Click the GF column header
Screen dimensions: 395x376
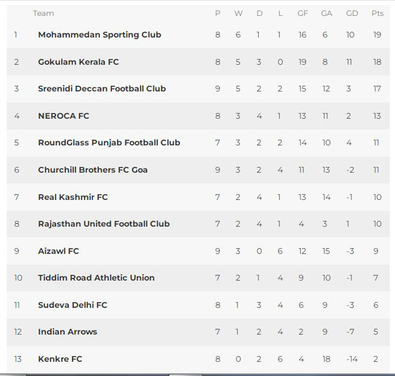coord(302,14)
